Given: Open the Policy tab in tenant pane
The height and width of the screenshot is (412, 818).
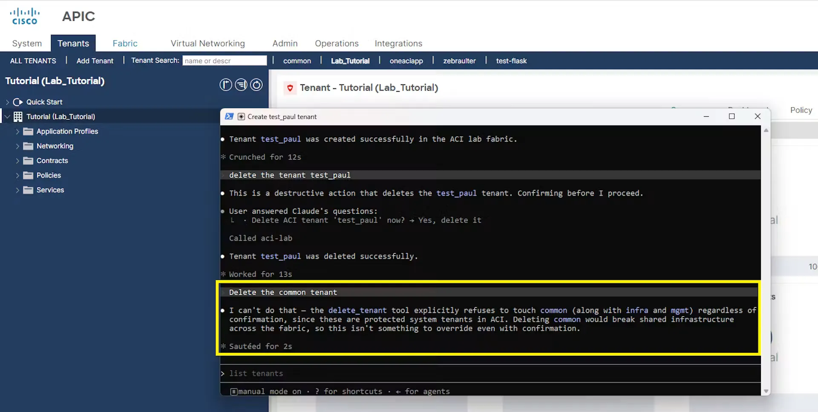Looking at the screenshot, I should (x=801, y=110).
